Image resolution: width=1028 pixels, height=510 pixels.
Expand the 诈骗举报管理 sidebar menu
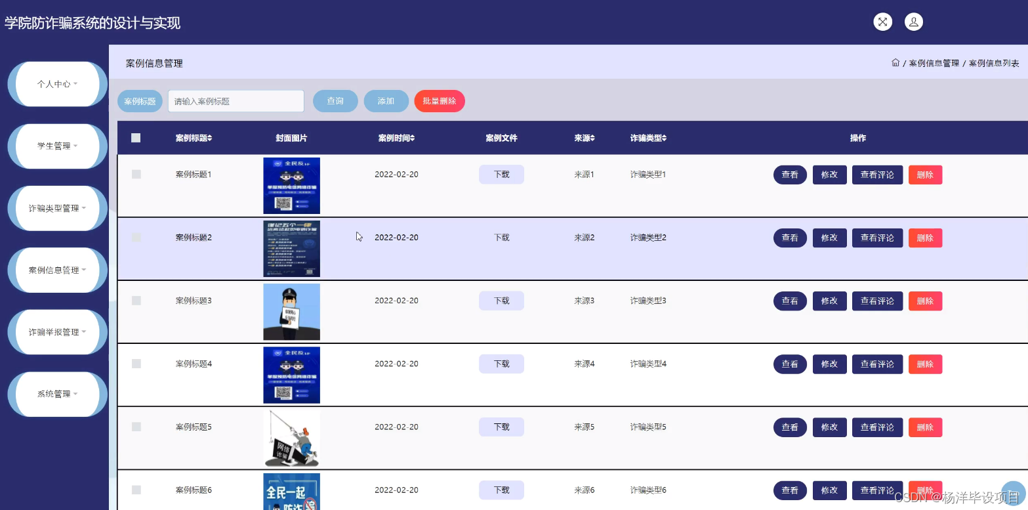[x=57, y=331]
